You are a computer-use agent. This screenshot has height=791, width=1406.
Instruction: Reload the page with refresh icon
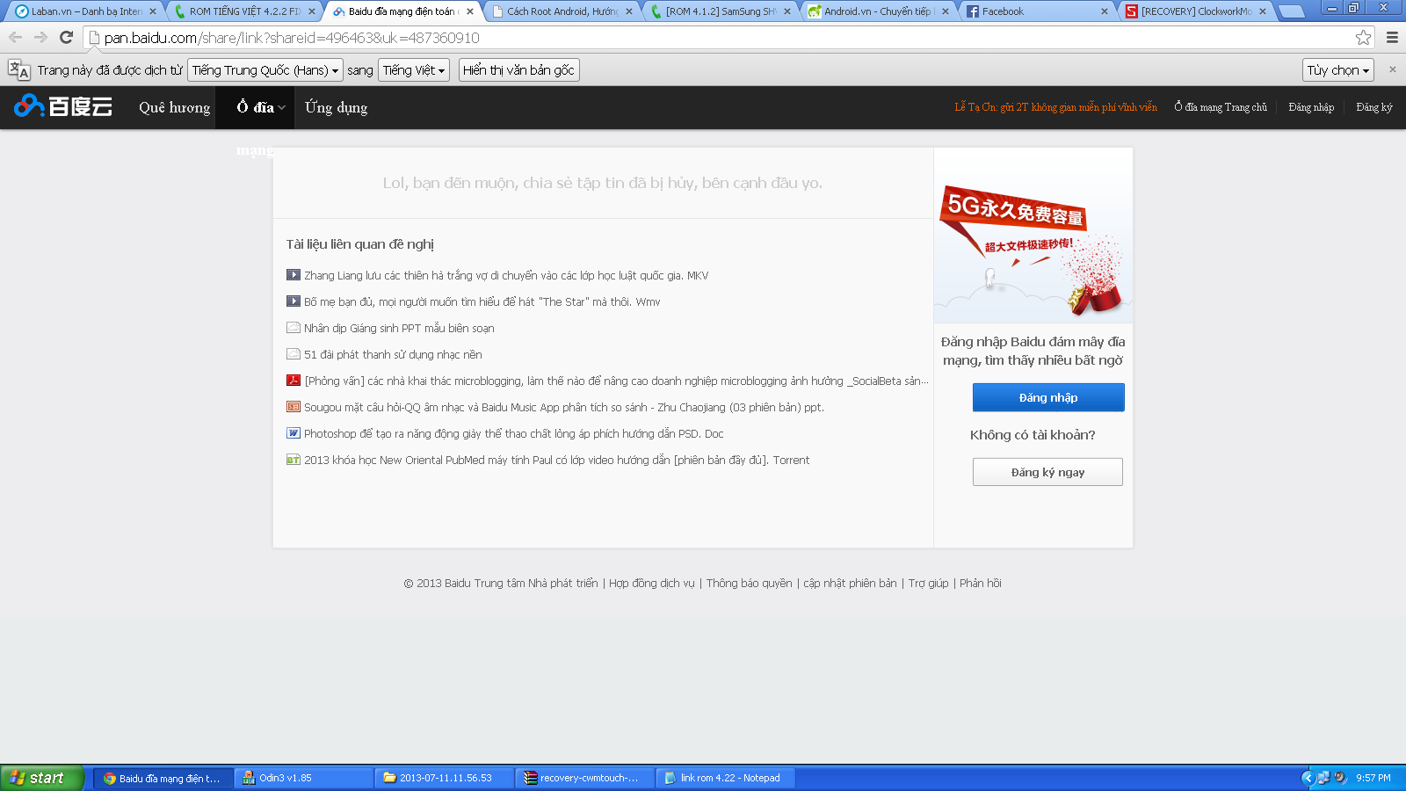[x=66, y=37]
